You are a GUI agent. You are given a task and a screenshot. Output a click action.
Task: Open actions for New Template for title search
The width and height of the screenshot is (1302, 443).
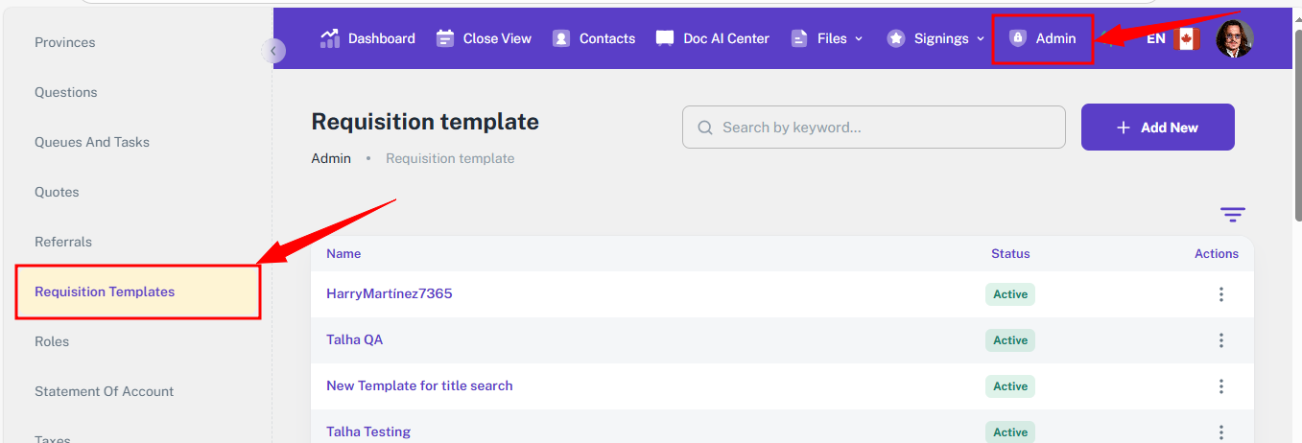pyautogui.click(x=1220, y=386)
